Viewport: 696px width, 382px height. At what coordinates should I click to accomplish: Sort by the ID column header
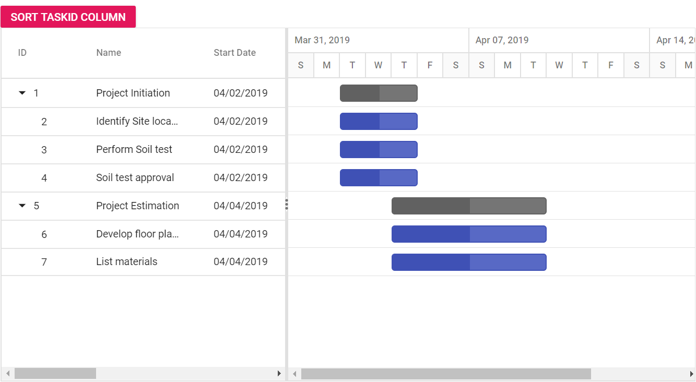pyautogui.click(x=22, y=53)
